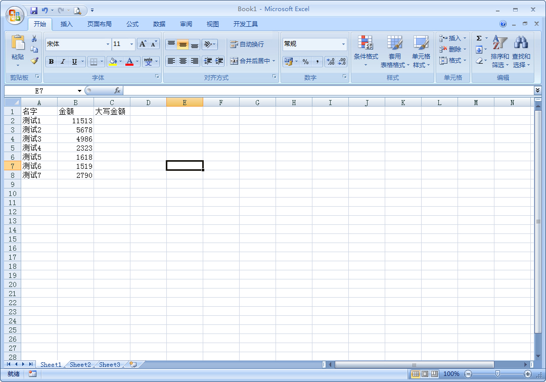
Task: Switch to the 公式 tab
Action: (x=132, y=24)
